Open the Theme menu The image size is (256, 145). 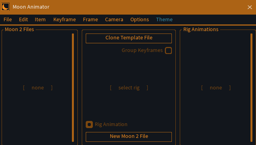pos(164,20)
